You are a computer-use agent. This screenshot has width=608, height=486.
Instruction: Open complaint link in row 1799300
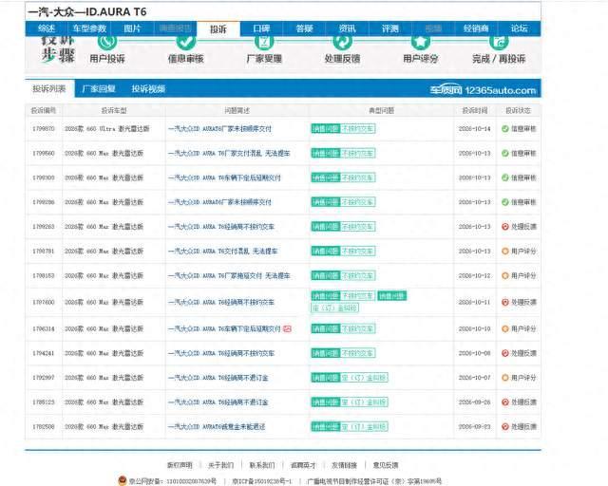click(x=224, y=178)
